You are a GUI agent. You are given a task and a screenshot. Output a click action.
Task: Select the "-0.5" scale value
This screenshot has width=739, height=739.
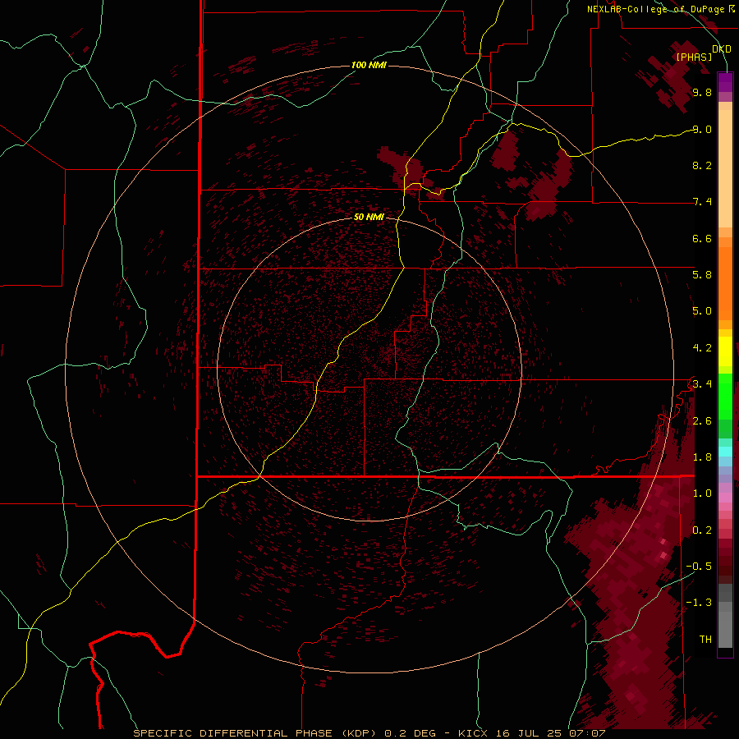699,567
